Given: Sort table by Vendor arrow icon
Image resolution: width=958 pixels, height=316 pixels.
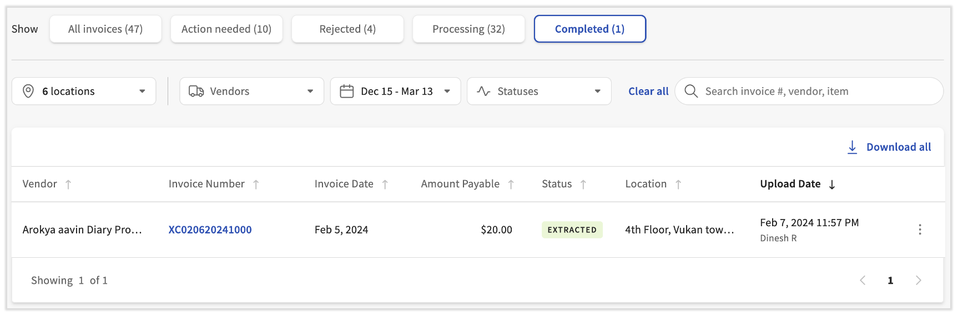Looking at the screenshot, I should click(68, 185).
